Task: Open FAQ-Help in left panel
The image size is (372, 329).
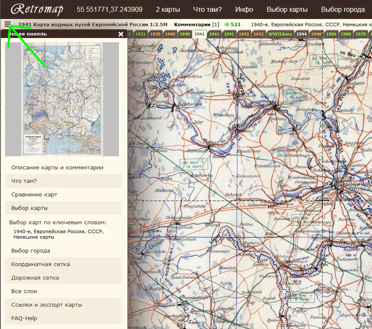Action: (x=24, y=318)
